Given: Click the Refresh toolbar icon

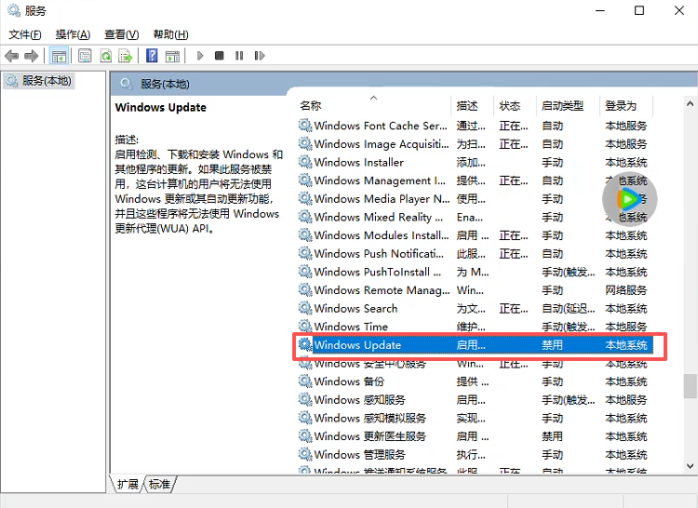Looking at the screenshot, I should (106, 56).
